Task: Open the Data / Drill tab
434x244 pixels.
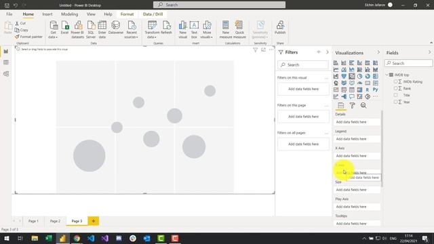Action: (153, 14)
